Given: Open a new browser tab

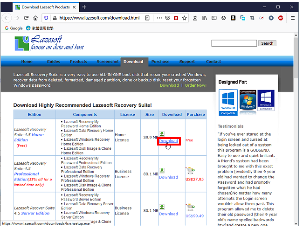Looking at the screenshot, I should tap(84, 7).
